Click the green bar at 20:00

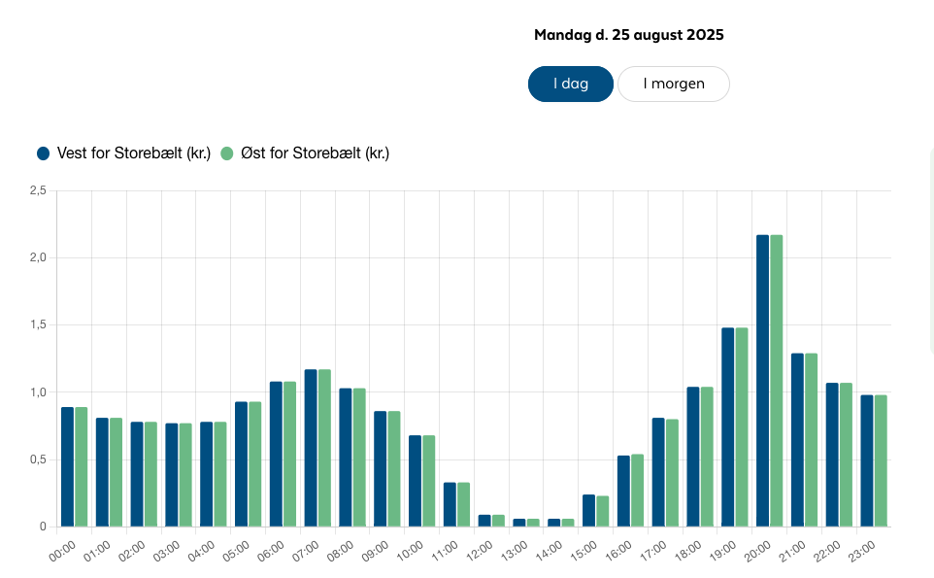[777, 381]
